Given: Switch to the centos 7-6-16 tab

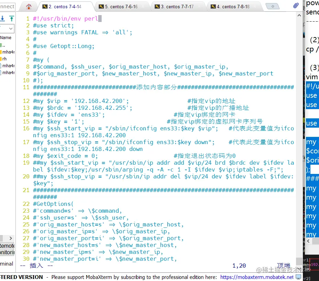Looking at the screenshot, I should pyautogui.click(x=121, y=7).
